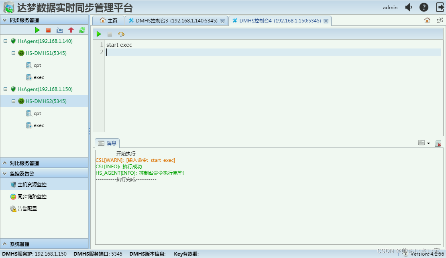Open 告警配置 link

pyautogui.click(x=27, y=209)
